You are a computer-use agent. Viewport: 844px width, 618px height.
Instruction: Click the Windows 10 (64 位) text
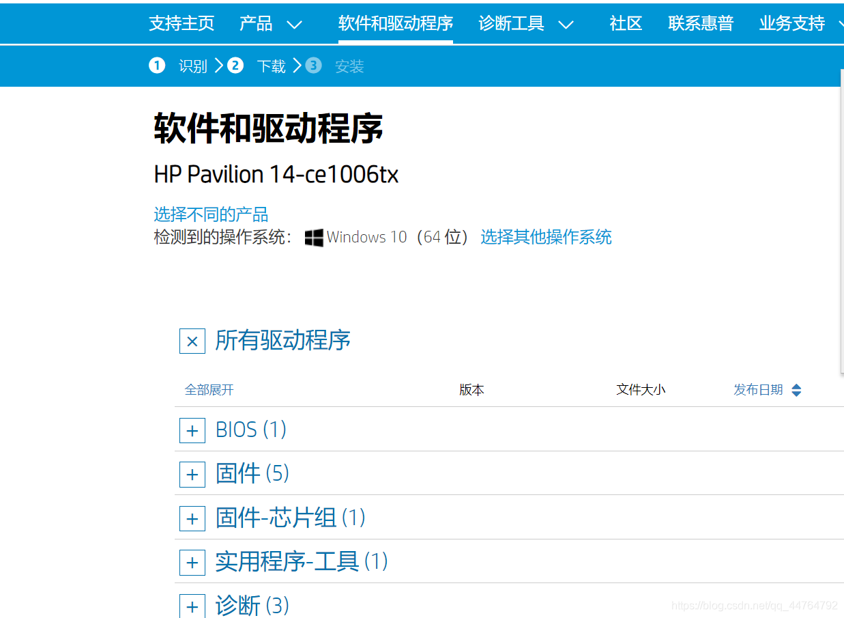[x=398, y=237]
